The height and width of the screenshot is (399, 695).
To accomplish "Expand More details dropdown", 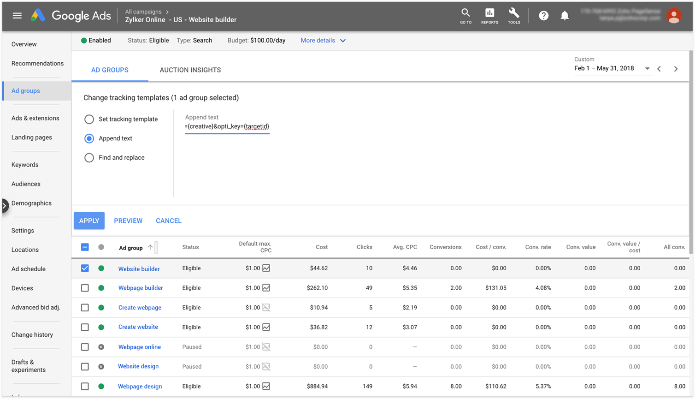I will coord(323,41).
